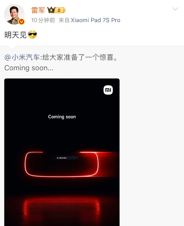Tap the white MI logo on the poster
Screen dimensions: 184x226
tap(108, 90)
